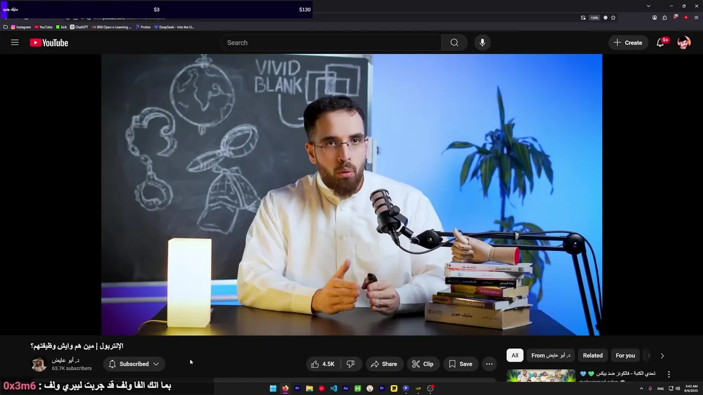
Task: Like the video showing 4.5K likes
Action: click(323, 364)
